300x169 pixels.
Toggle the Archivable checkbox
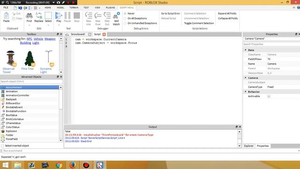tap(269, 96)
